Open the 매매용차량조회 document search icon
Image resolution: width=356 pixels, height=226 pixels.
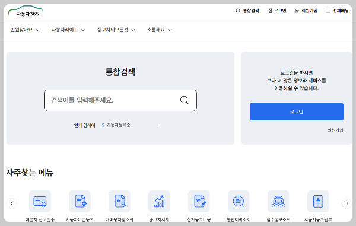click(x=119, y=201)
